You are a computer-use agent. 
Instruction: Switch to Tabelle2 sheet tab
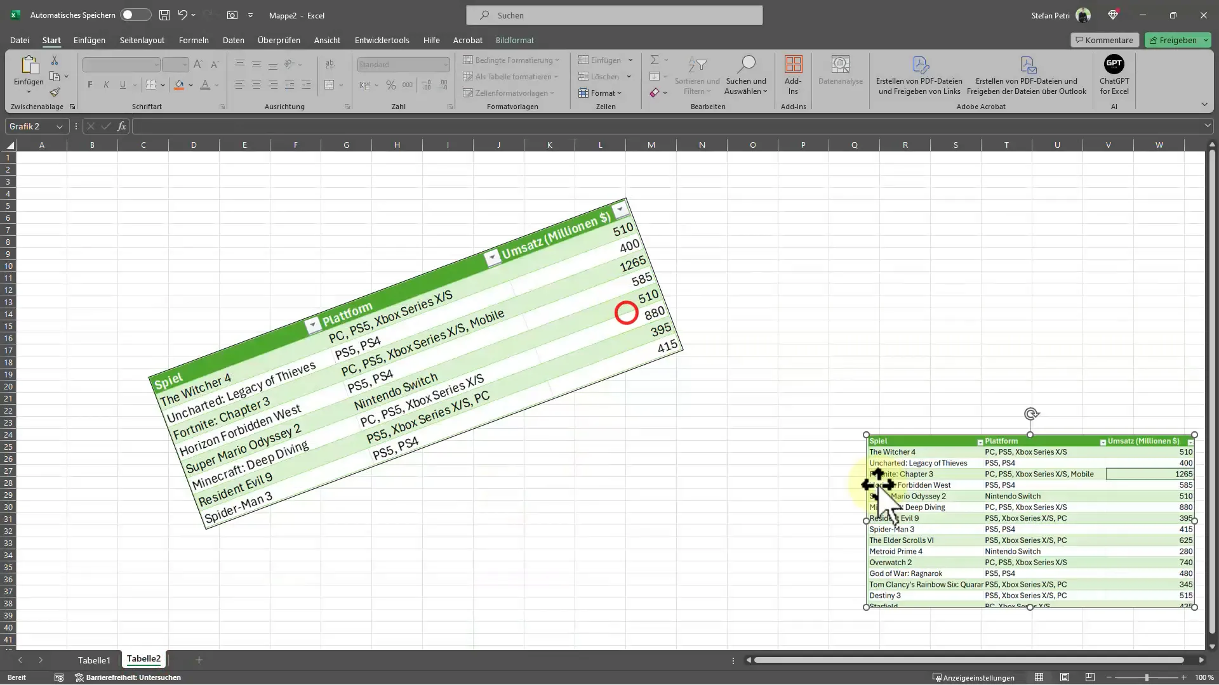pyautogui.click(x=143, y=659)
